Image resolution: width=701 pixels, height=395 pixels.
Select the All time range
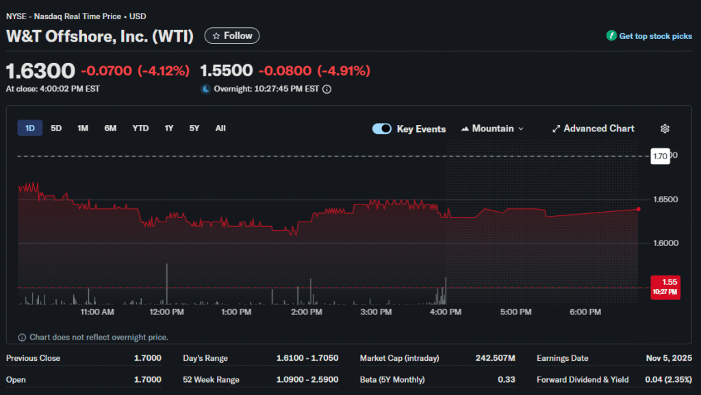[220, 128]
